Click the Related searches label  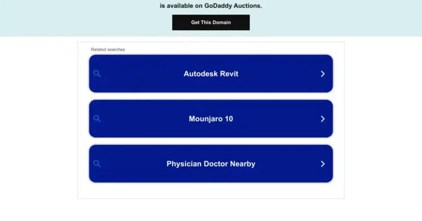[x=108, y=50]
